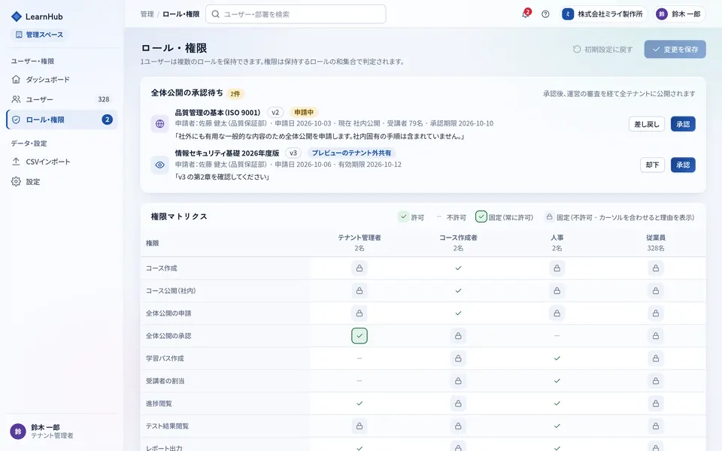This screenshot has width=722, height=451.
Task: Click the lock icon for コース作成 under 従業員
Action: tap(656, 268)
